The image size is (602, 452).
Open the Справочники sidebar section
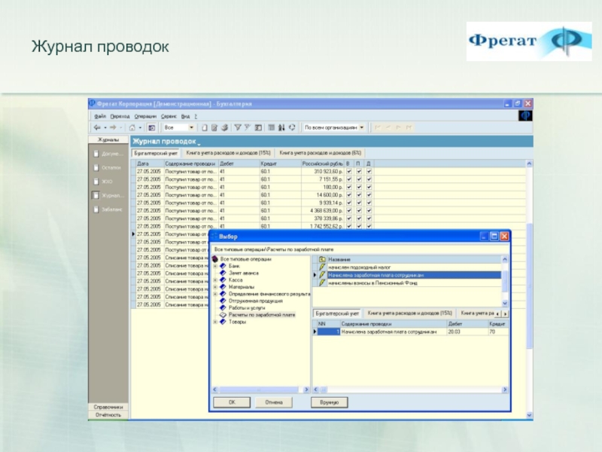tap(108, 407)
